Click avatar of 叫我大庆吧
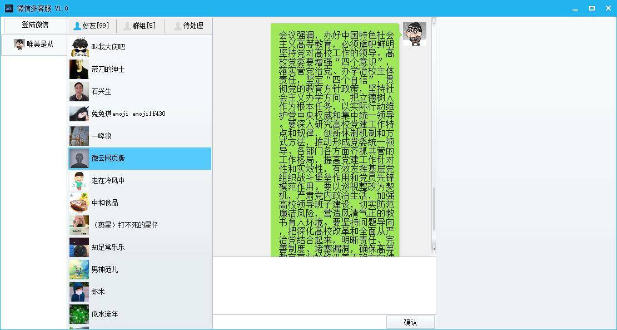This screenshot has width=617, height=330. pos(79,47)
